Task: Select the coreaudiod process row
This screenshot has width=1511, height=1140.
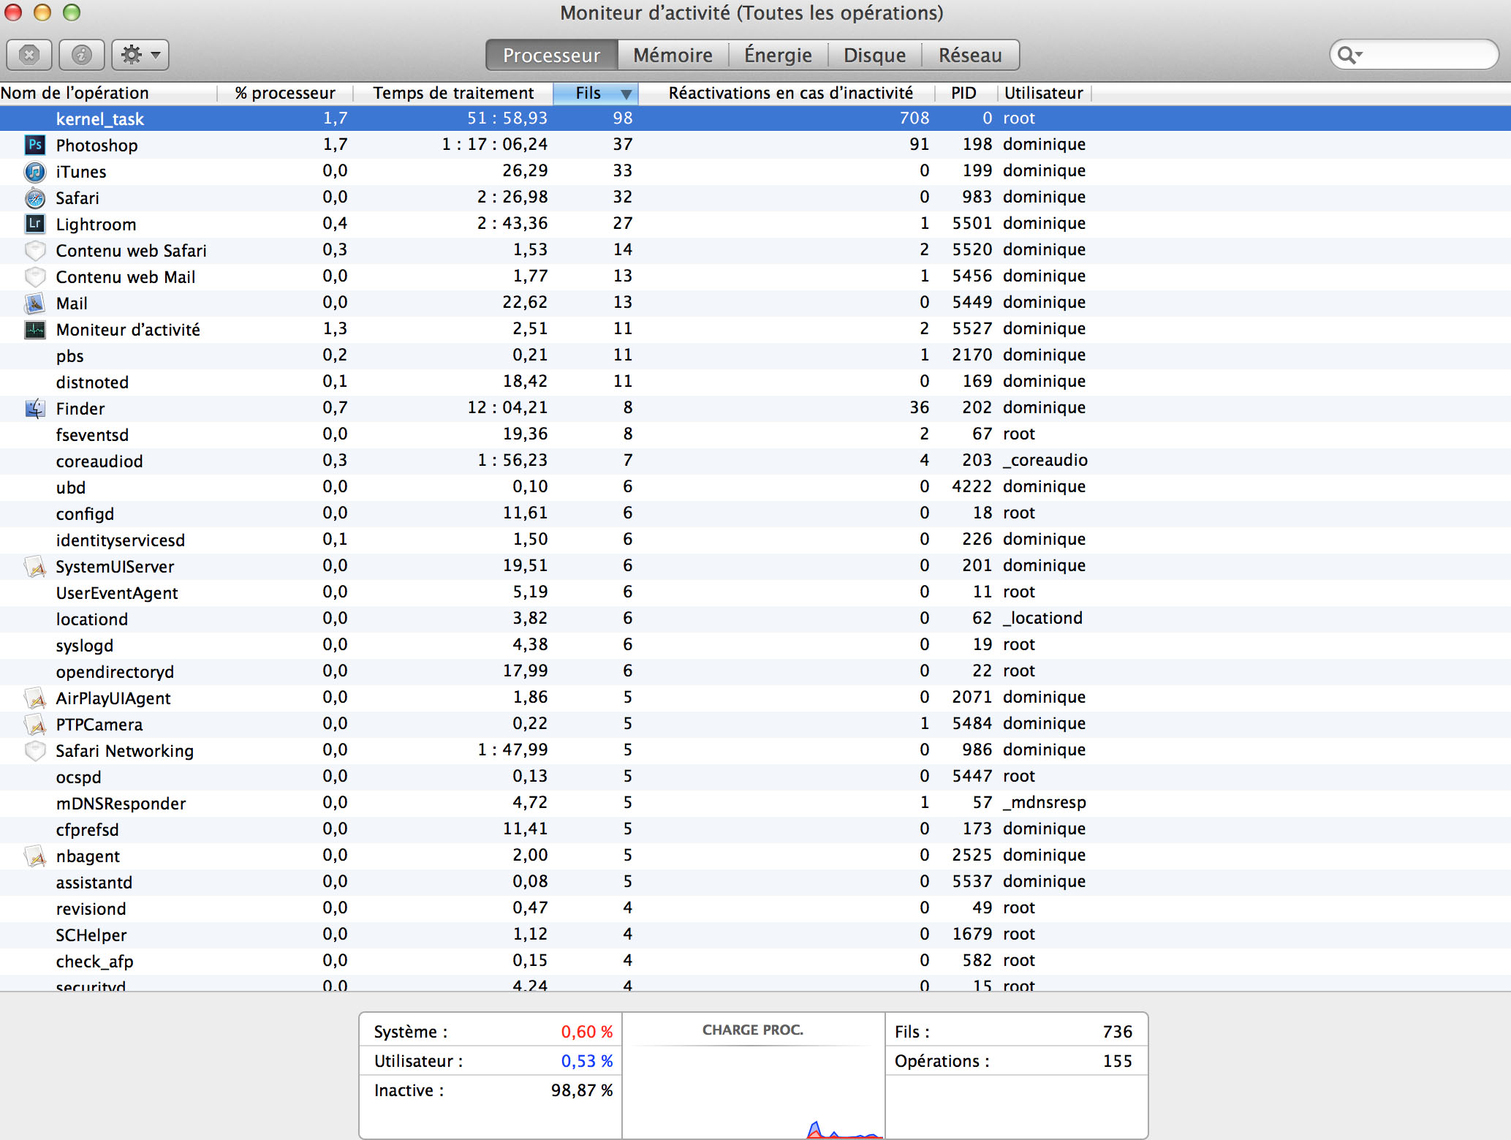Action: pos(755,461)
